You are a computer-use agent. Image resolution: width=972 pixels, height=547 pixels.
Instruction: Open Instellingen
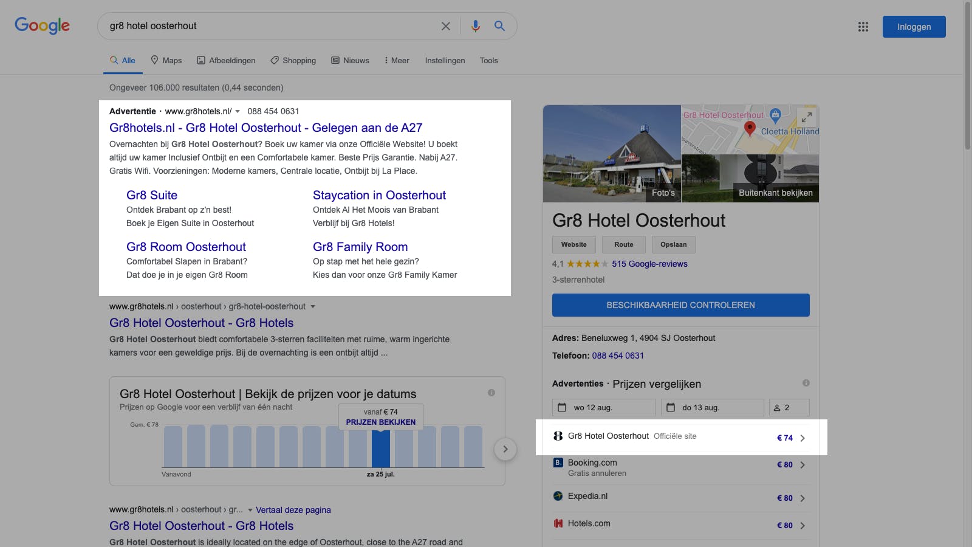pos(445,61)
